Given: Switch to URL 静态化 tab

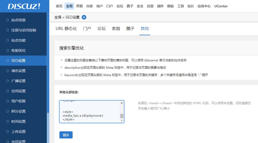Looking at the screenshot, I should click(66, 29).
